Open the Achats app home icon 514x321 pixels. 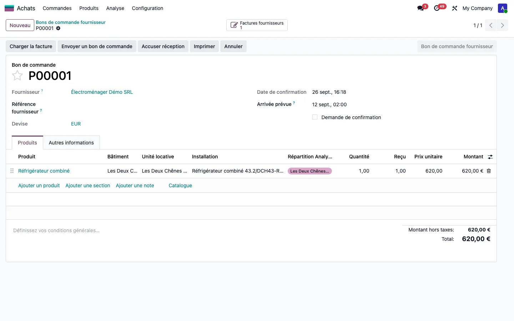point(9,8)
